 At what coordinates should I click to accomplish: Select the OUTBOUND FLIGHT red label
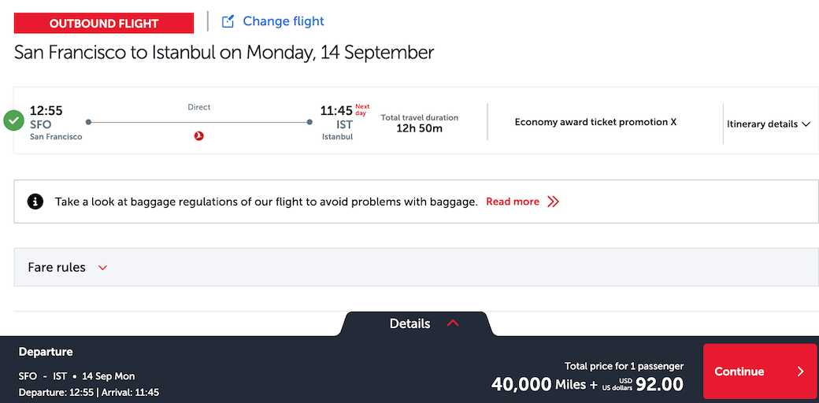[104, 24]
